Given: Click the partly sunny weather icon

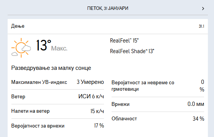Looking at the screenshot, I should click(x=21, y=48).
